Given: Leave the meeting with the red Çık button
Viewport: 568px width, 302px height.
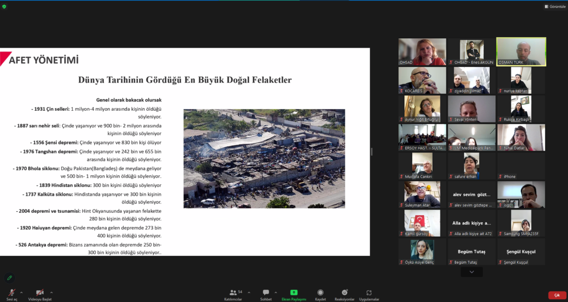Looking at the screenshot, I should [x=557, y=295].
